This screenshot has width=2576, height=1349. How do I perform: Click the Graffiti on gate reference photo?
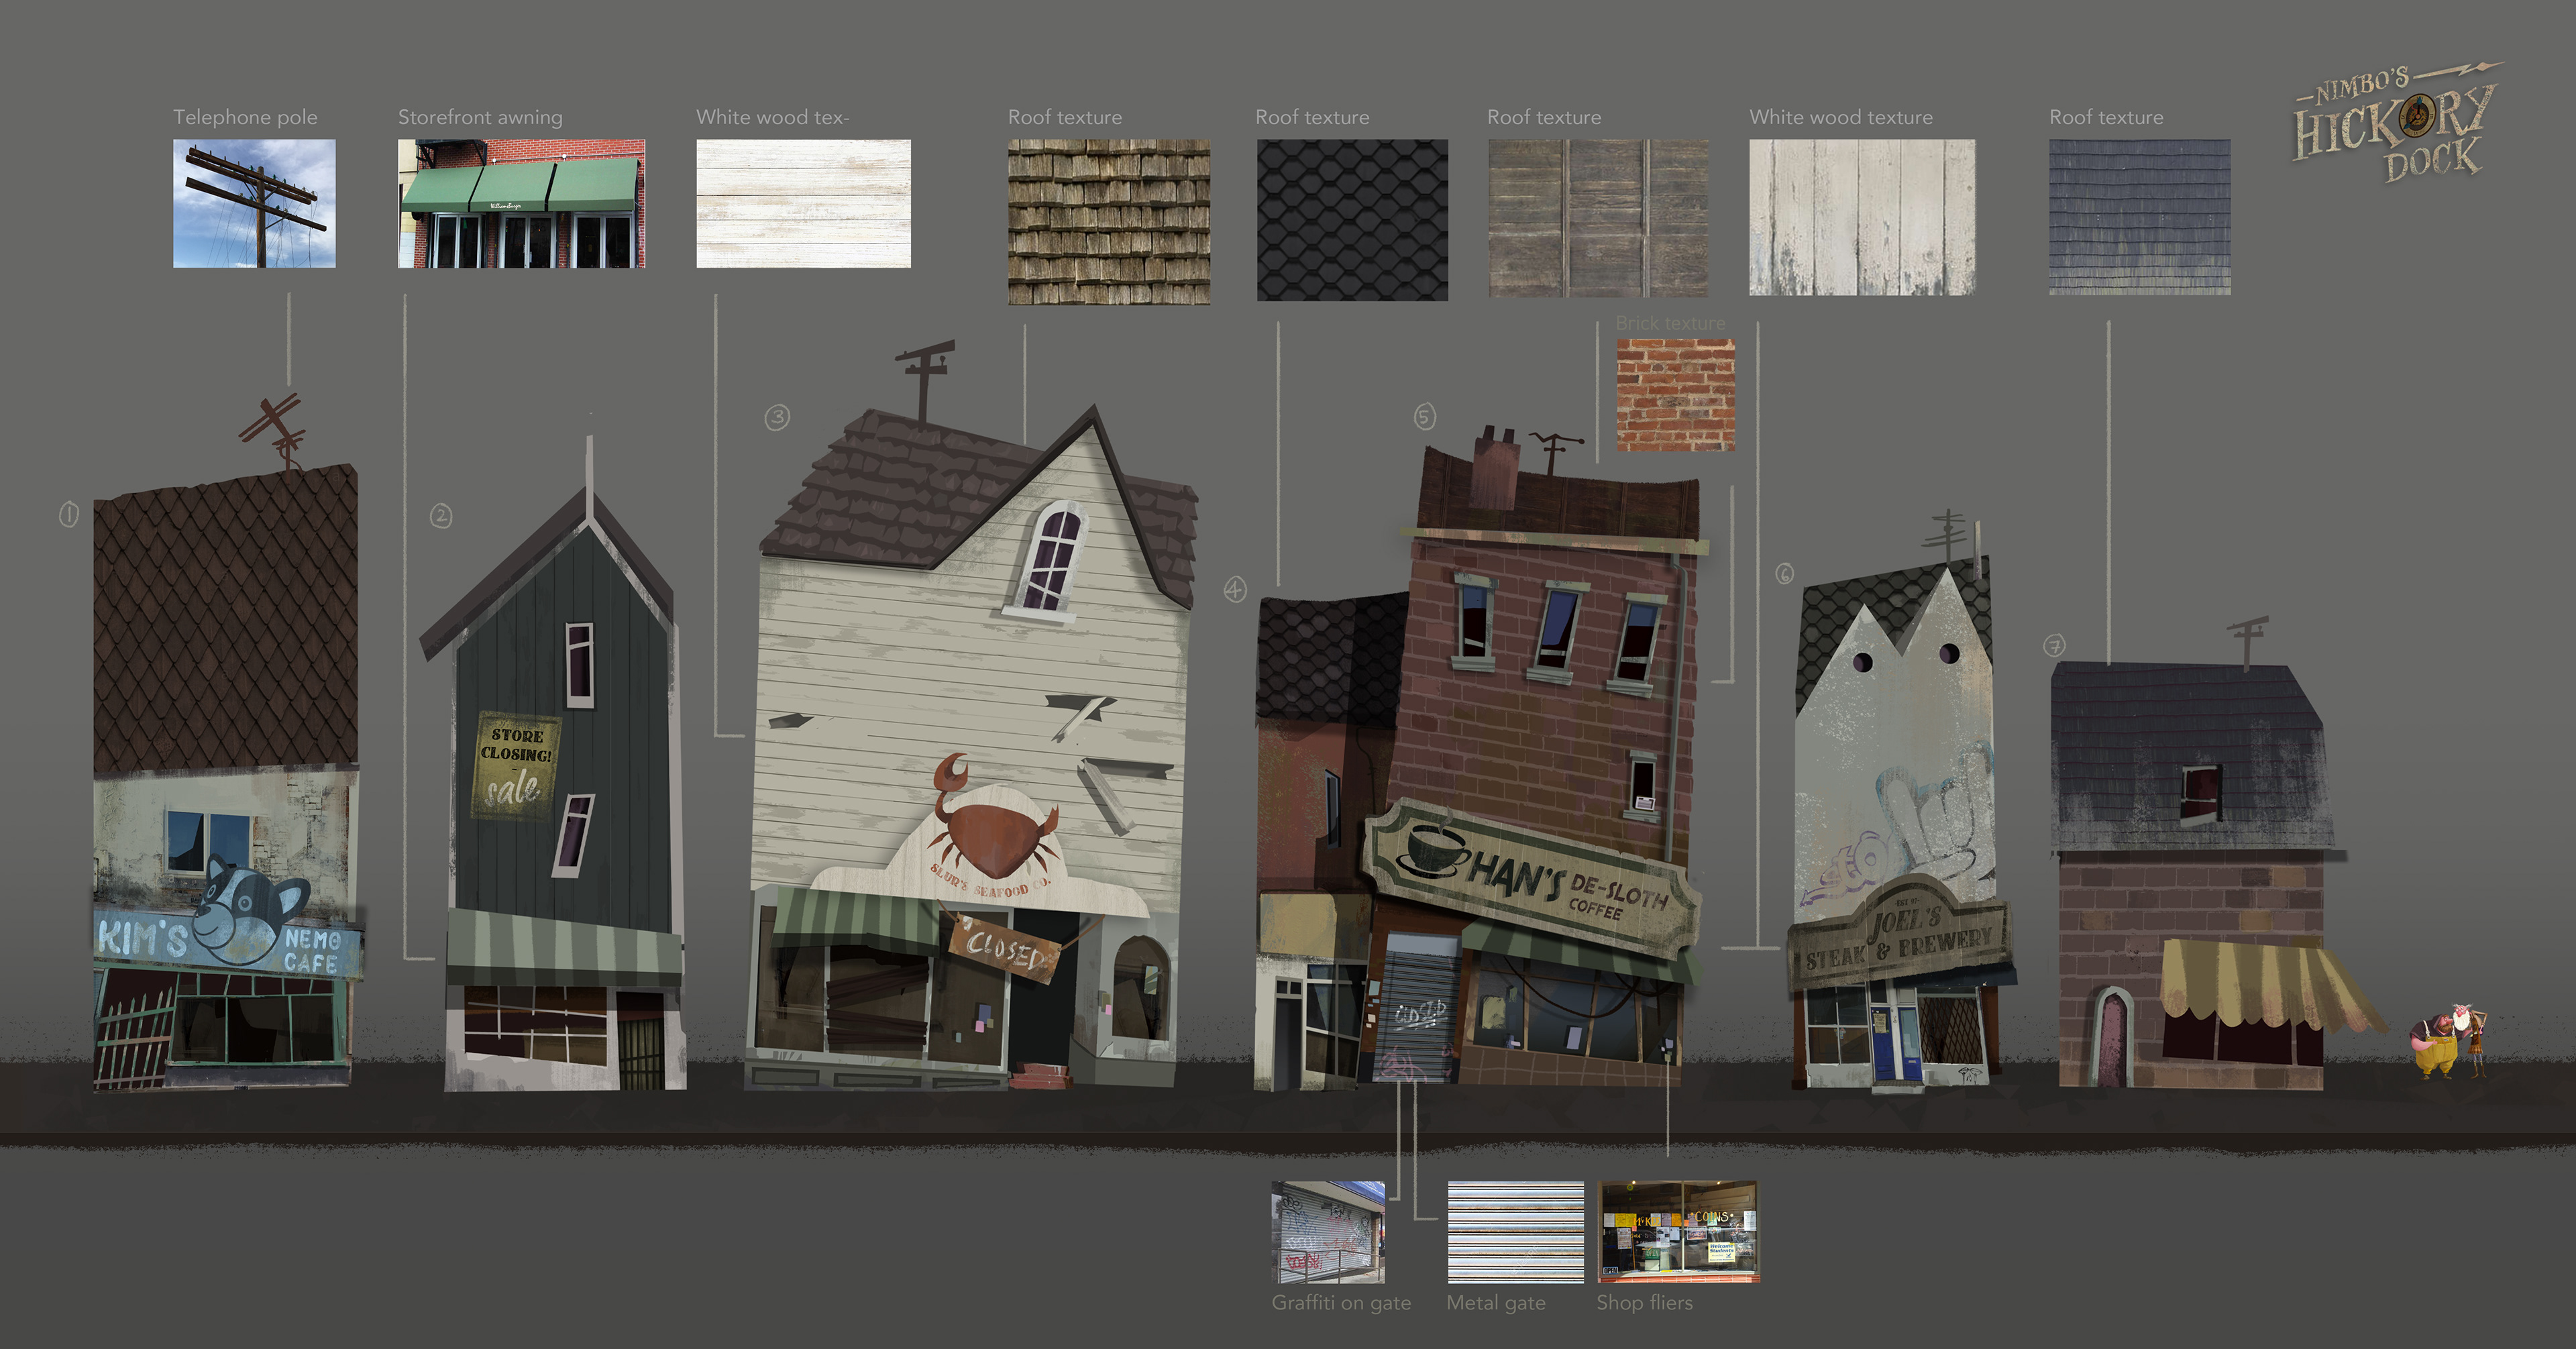pos(1327,1232)
